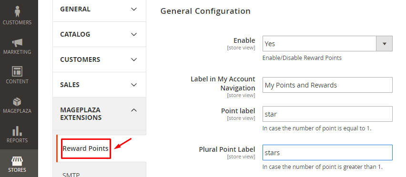Click into the Point label field

(327, 114)
